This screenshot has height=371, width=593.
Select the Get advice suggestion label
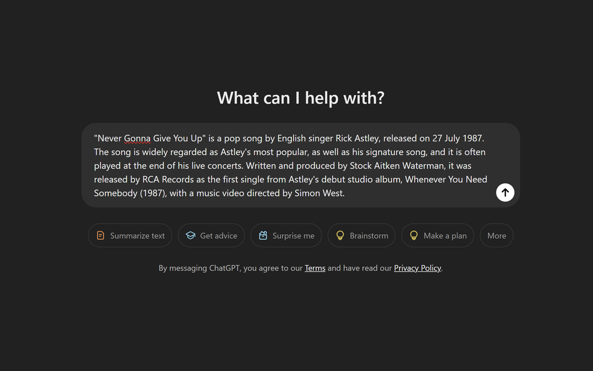(218, 236)
